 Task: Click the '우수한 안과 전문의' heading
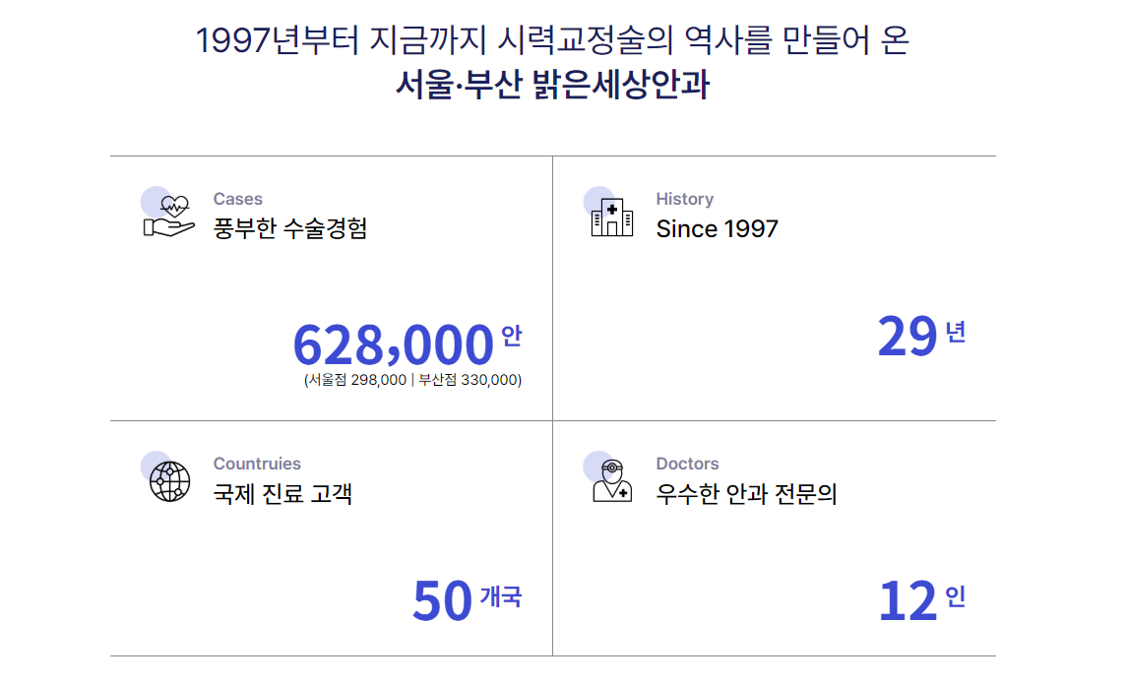tap(747, 494)
